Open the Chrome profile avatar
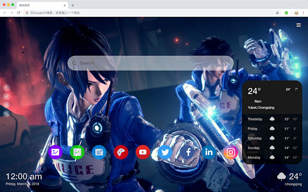 (x=296, y=13)
